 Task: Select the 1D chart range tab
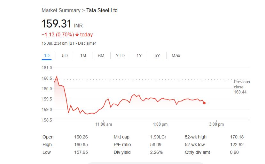click(x=47, y=56)
